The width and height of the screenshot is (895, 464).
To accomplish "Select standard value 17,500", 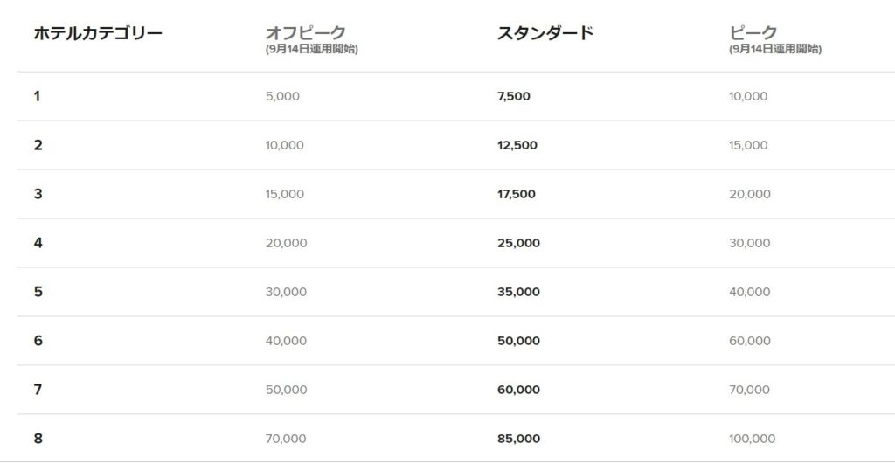I will pyautogui.click(x=516, y=194).
